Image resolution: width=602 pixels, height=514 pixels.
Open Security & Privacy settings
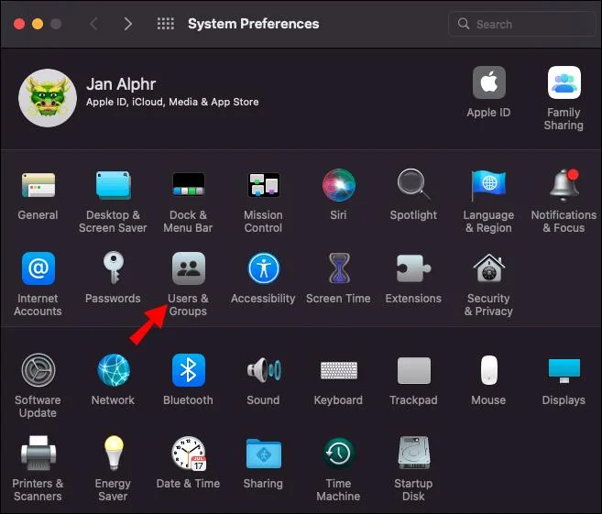coord(488,269)
